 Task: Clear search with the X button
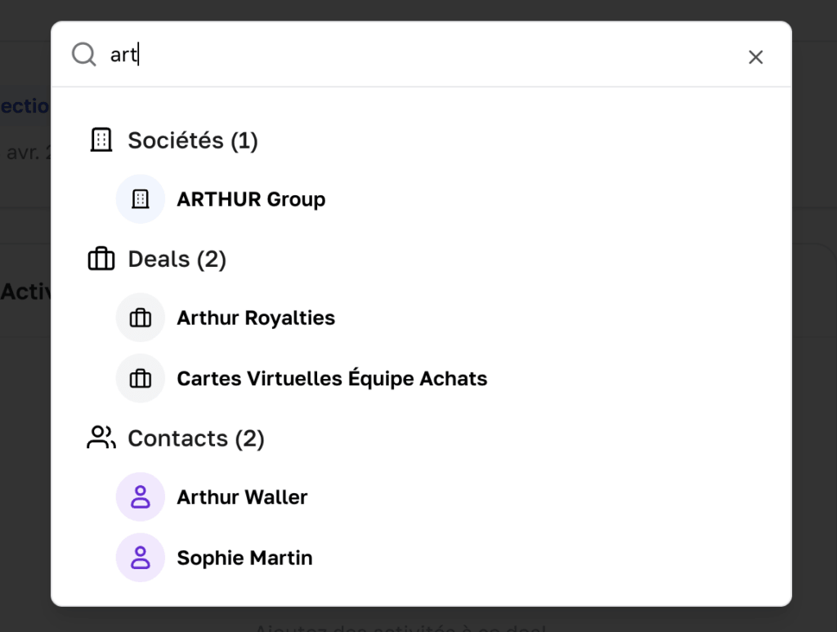[756, 56]
